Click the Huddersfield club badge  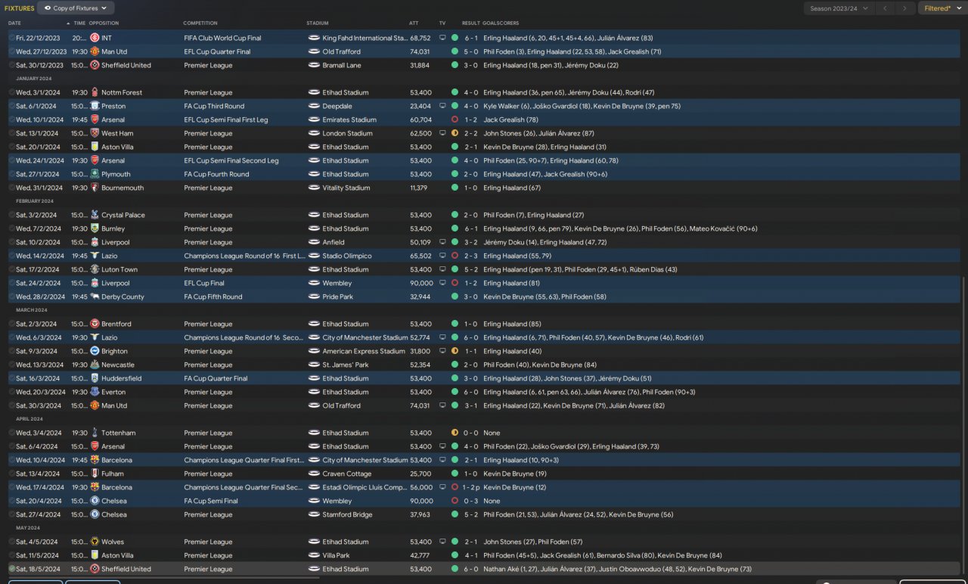[95, 378]
